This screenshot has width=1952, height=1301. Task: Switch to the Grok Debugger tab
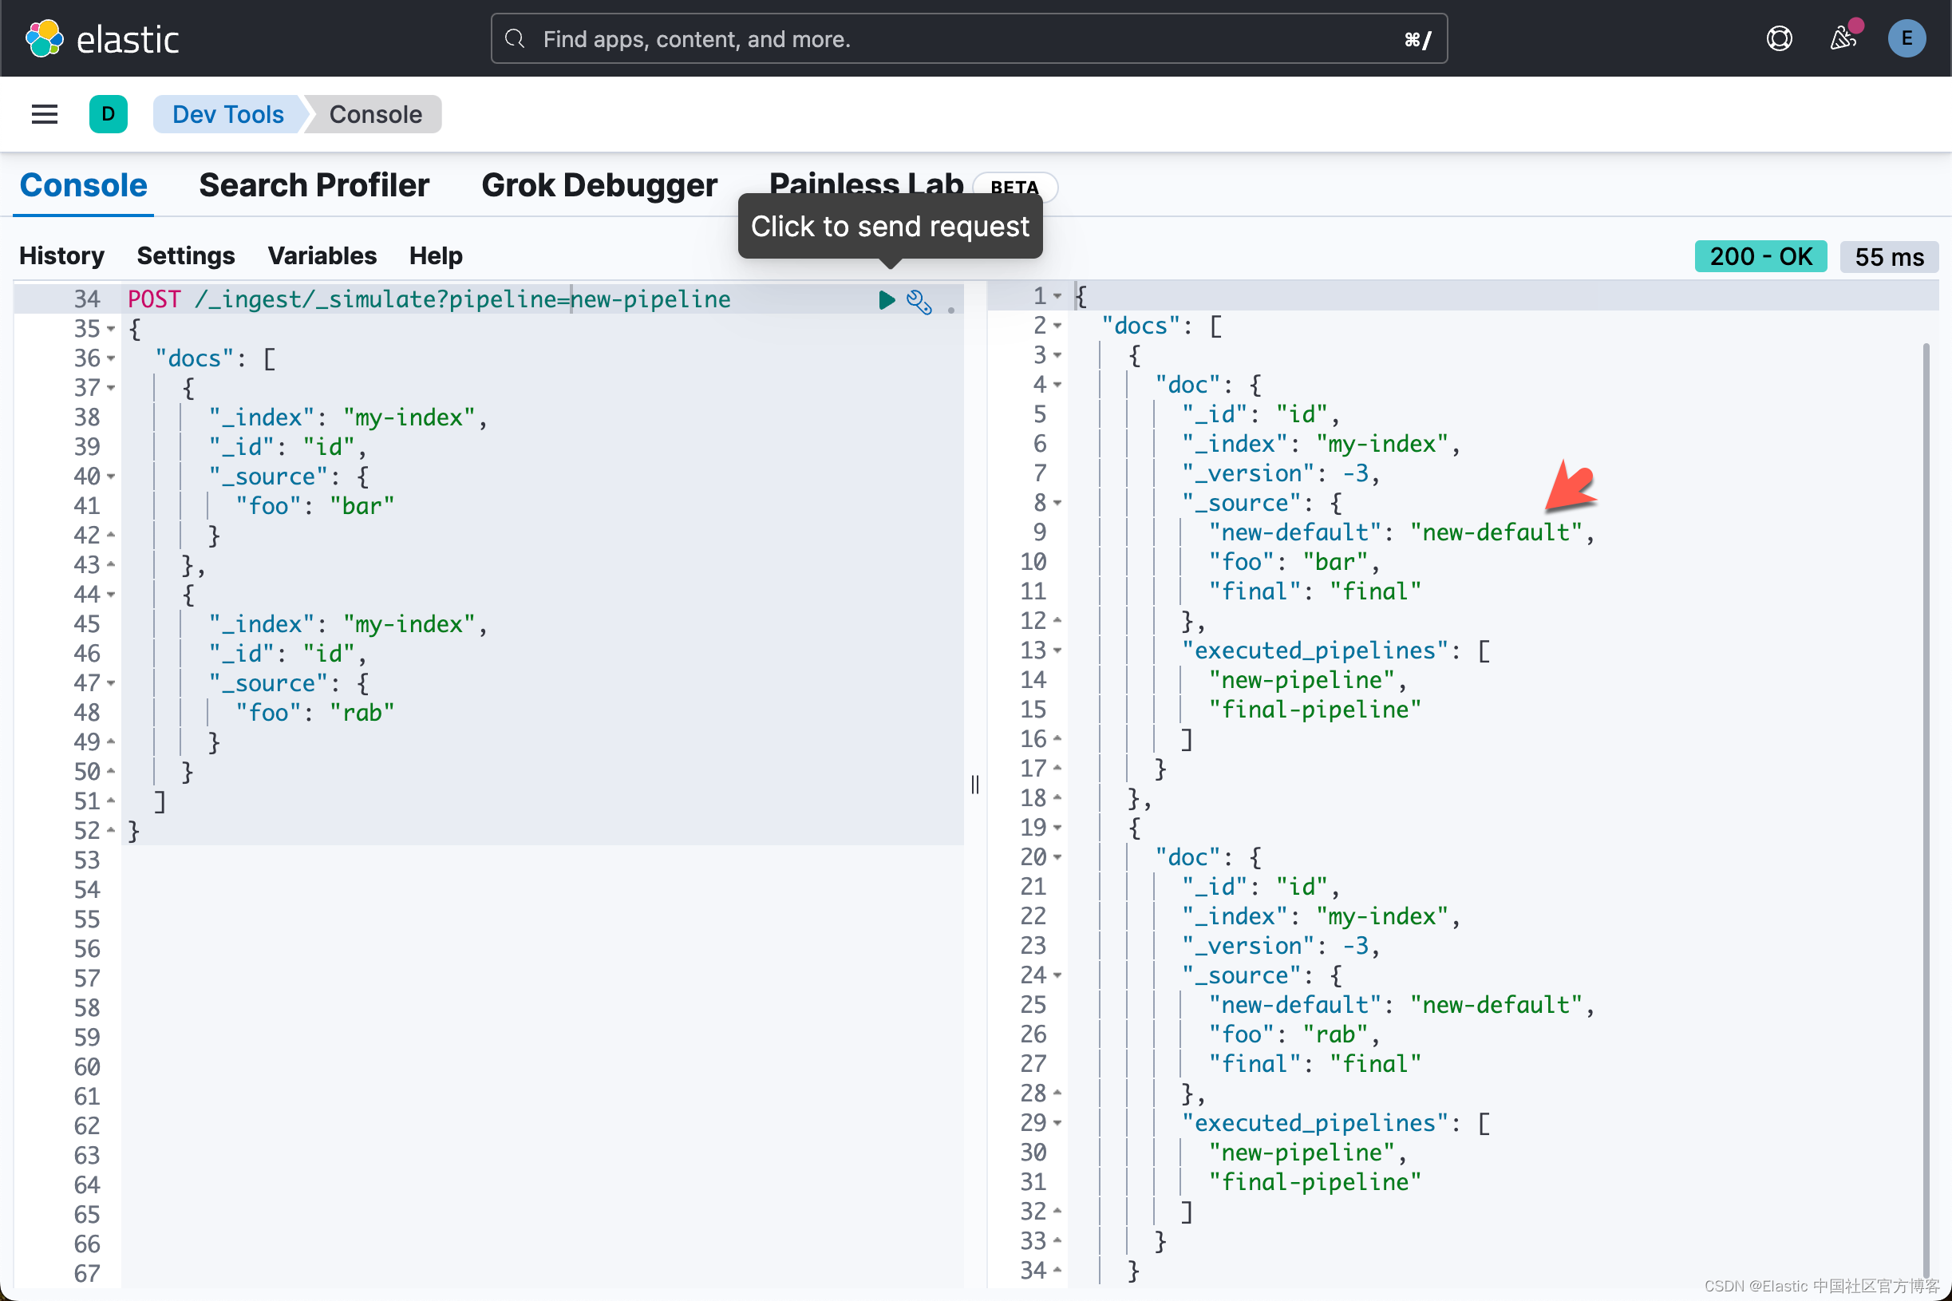point(599,185)
